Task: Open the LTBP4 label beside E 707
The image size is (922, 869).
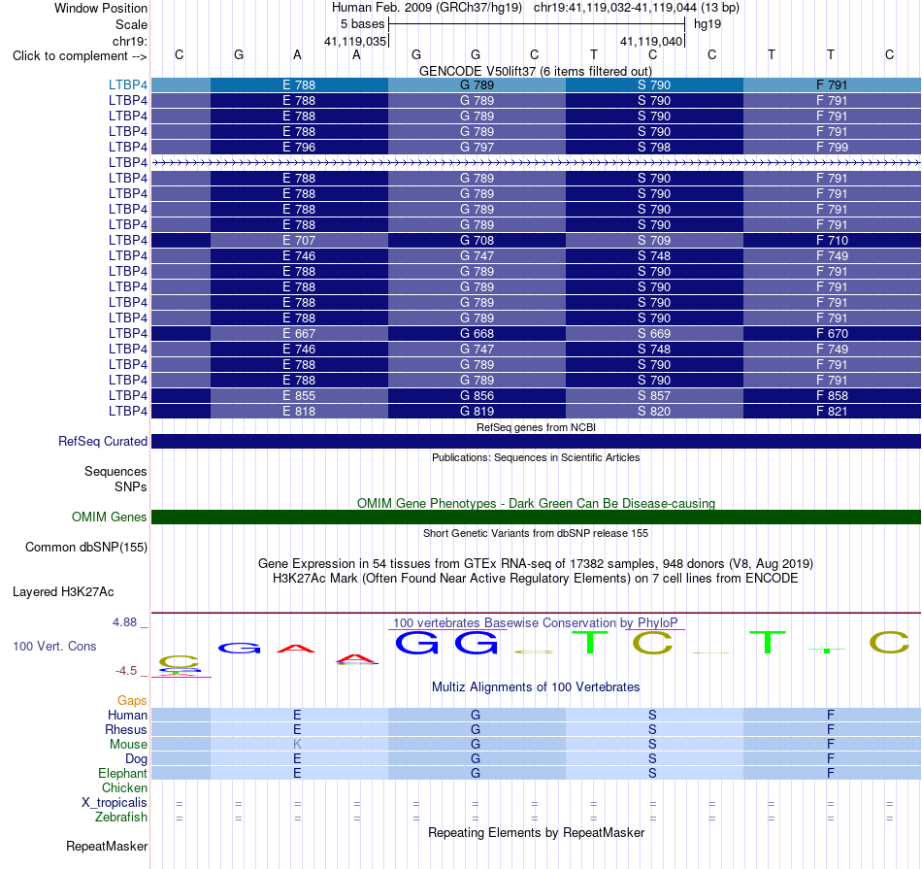Action: (127, 240)
